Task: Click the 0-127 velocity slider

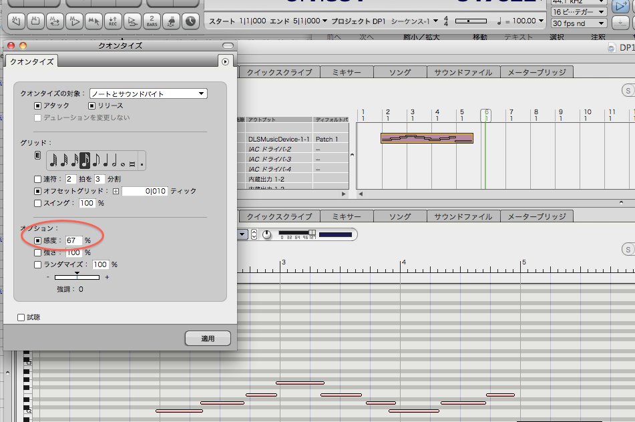Action: (x=297, y=233)
